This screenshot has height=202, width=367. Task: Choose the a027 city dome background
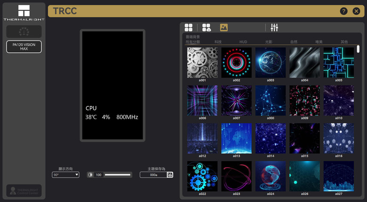point(339,176)
